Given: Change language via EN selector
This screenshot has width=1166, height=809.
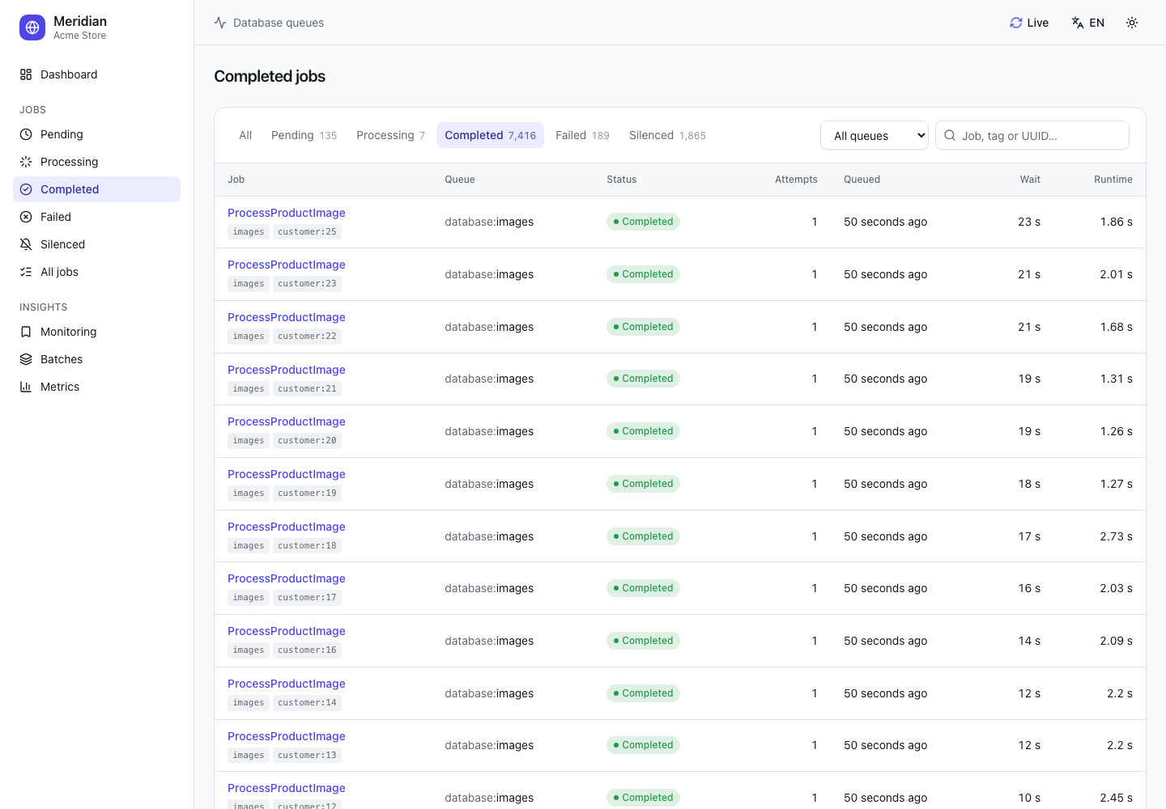Looking at the screenshot, I should [x=1087, y=23].
